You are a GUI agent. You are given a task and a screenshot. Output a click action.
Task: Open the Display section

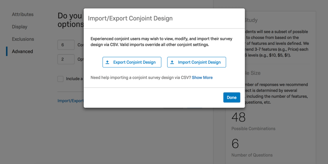point(19,27)
